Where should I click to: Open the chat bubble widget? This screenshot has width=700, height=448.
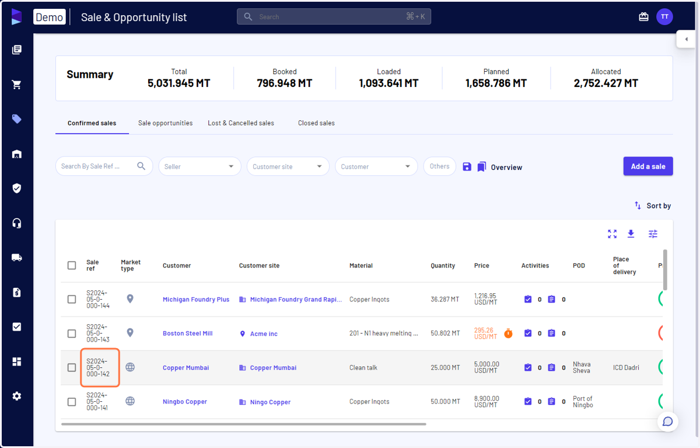pos(668,421)
